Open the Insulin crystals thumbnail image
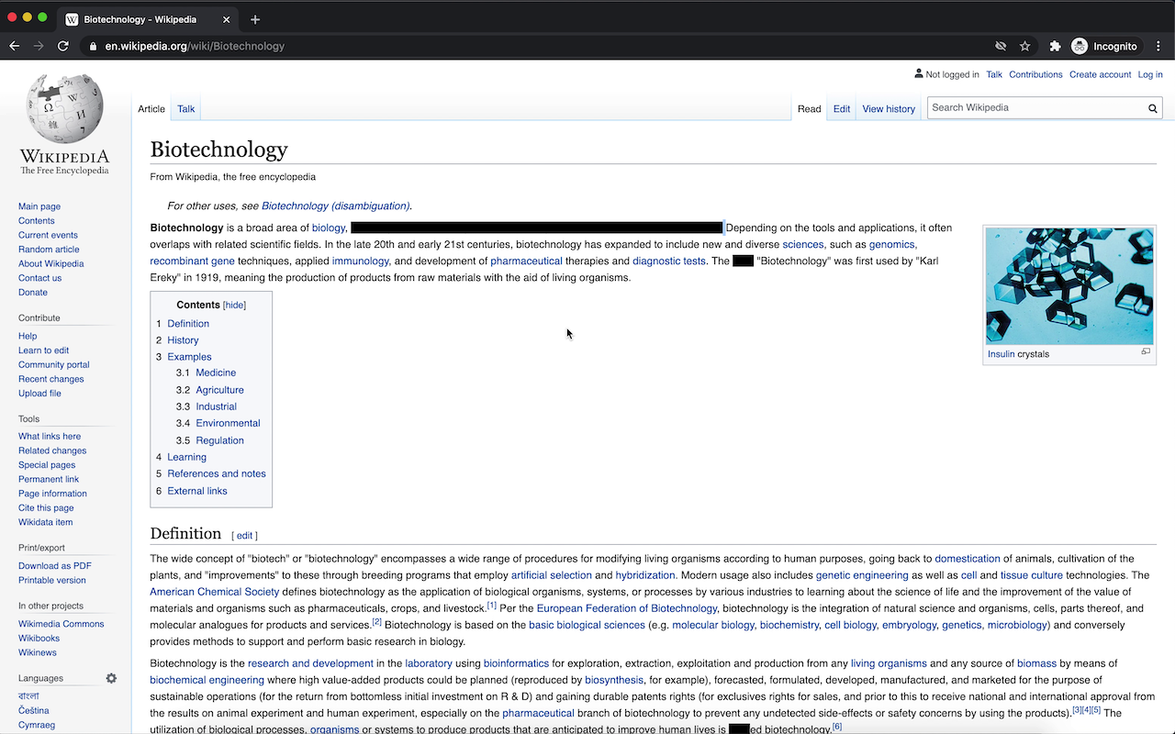This screenshot has width=1175, height=734. pyautogui.click(x=1069, y=286)
